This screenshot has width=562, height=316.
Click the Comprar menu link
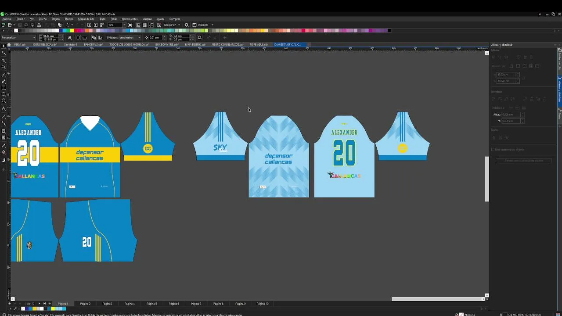click(175, 19)
